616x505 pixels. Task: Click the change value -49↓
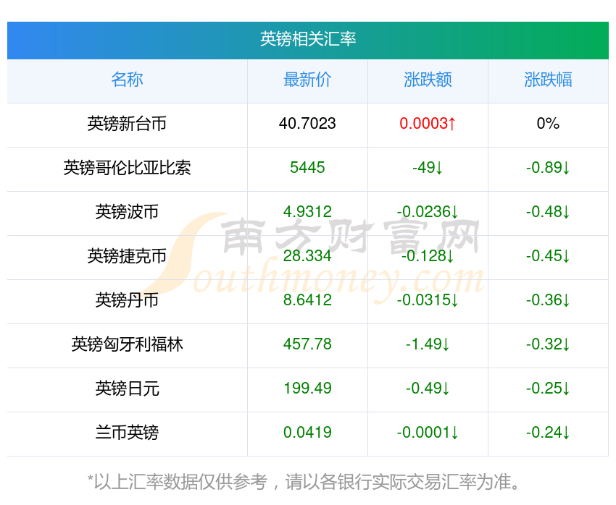[x=428, y=168]
